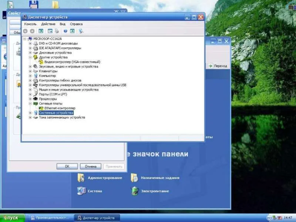The image size is (296, 222).
Task: Expand the Порты (COM и LPT) node
Action: (30, 94)
